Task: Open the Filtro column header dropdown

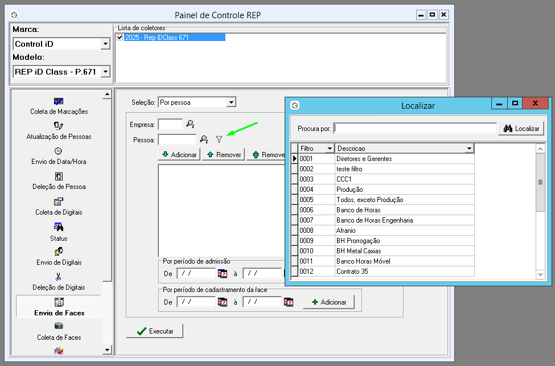Action: tap(329, 149)
